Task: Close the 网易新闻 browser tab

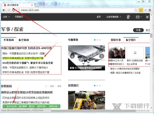Action: (32, 5)
